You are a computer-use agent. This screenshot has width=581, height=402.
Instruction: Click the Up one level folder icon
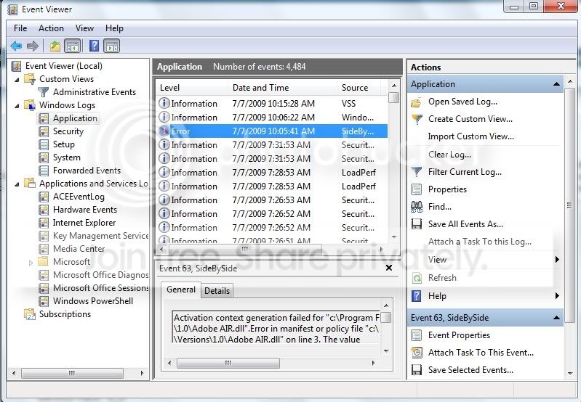point(55,46)
